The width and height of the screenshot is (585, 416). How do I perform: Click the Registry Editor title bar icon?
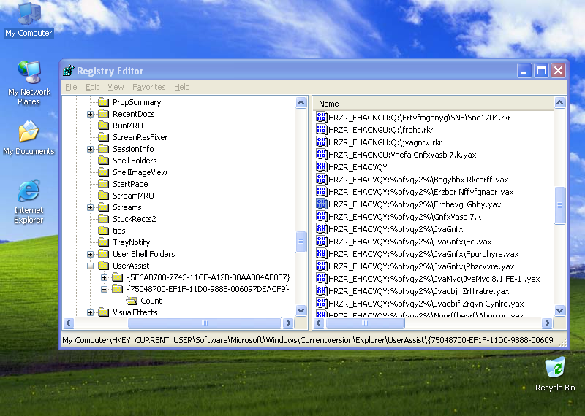click(x=69, y=70)
